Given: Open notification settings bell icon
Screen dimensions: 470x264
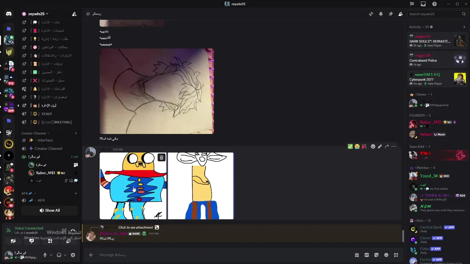Looking at the screenshot, I should tap(381, 14).
